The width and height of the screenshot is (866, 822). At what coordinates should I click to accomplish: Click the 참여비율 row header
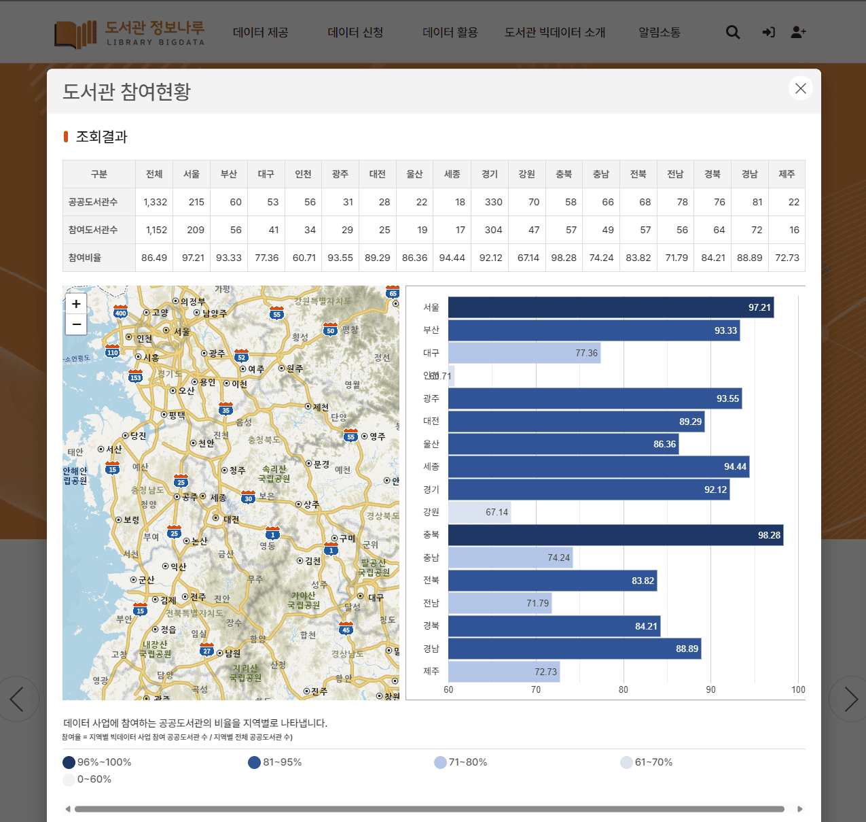point(99,258)
